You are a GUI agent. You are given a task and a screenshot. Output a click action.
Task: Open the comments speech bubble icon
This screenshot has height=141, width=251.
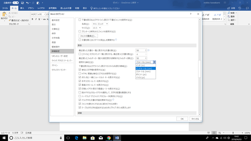tap(247, 8)
